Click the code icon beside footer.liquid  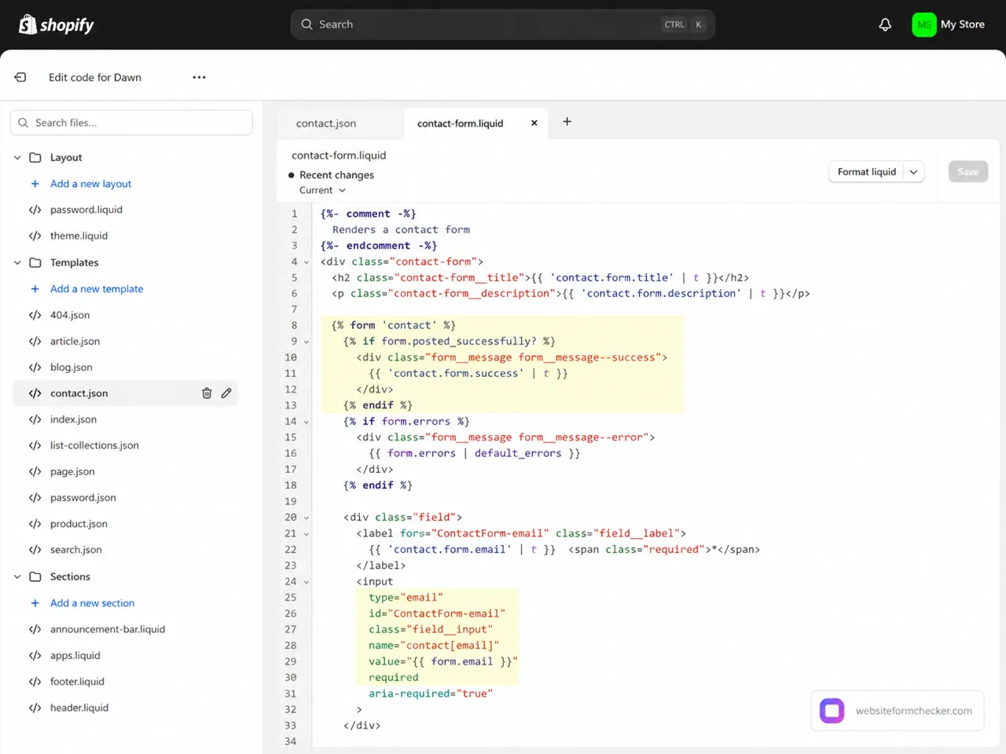(x=35, y=682)
